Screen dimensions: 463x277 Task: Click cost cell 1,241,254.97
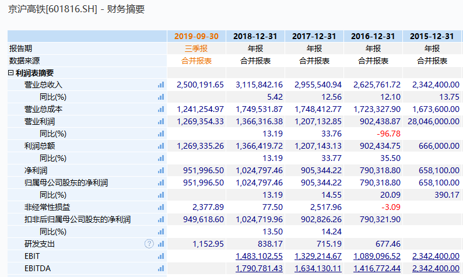click(x=200, y=109)
